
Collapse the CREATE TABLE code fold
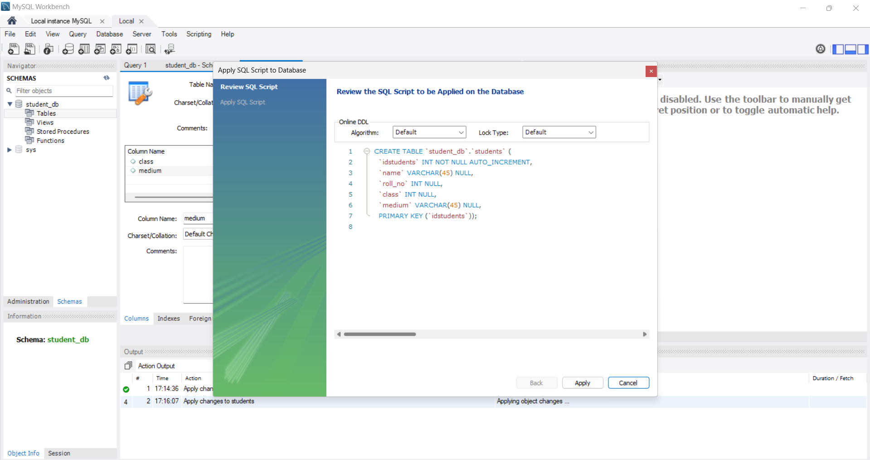coord(367,151)
